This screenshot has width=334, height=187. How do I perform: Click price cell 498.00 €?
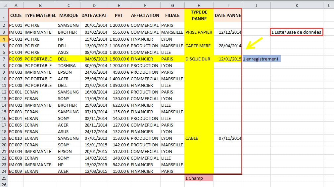click(x=119, y=72)
